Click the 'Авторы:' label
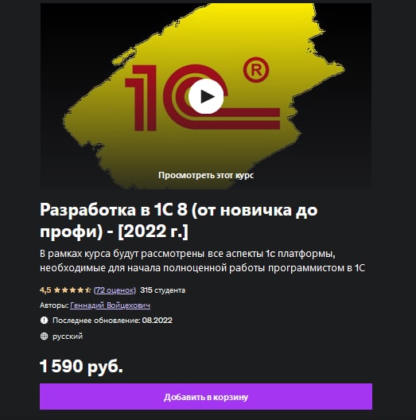Viewport: 416px width, 420px height. (54, 305)
